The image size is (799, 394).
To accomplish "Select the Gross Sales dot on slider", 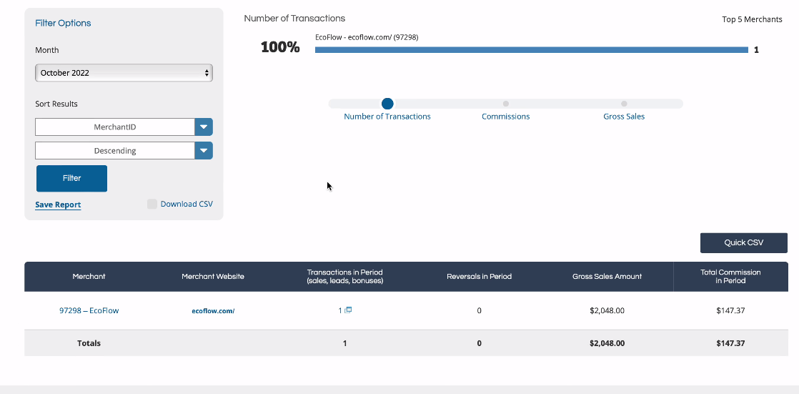I will (x=624, y=104).
